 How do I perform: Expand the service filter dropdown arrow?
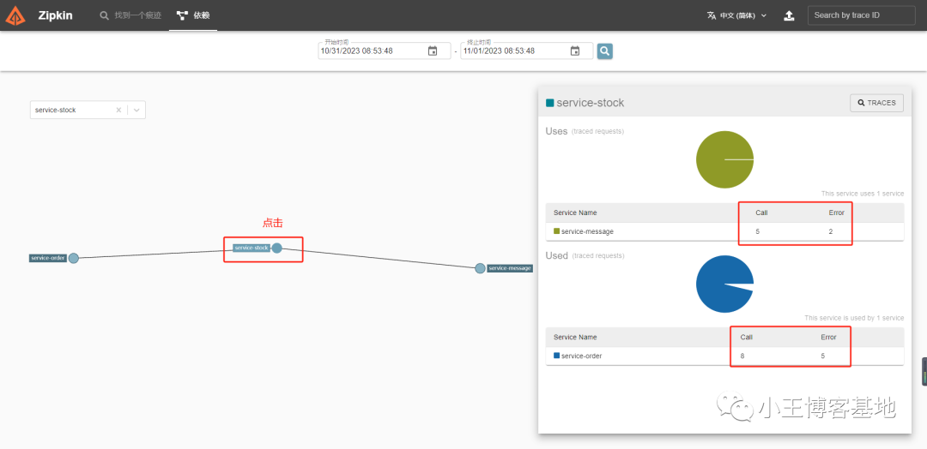(x=136, y=110)
